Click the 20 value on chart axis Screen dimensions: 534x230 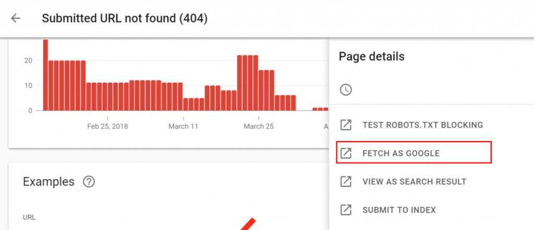coord(28,60)
